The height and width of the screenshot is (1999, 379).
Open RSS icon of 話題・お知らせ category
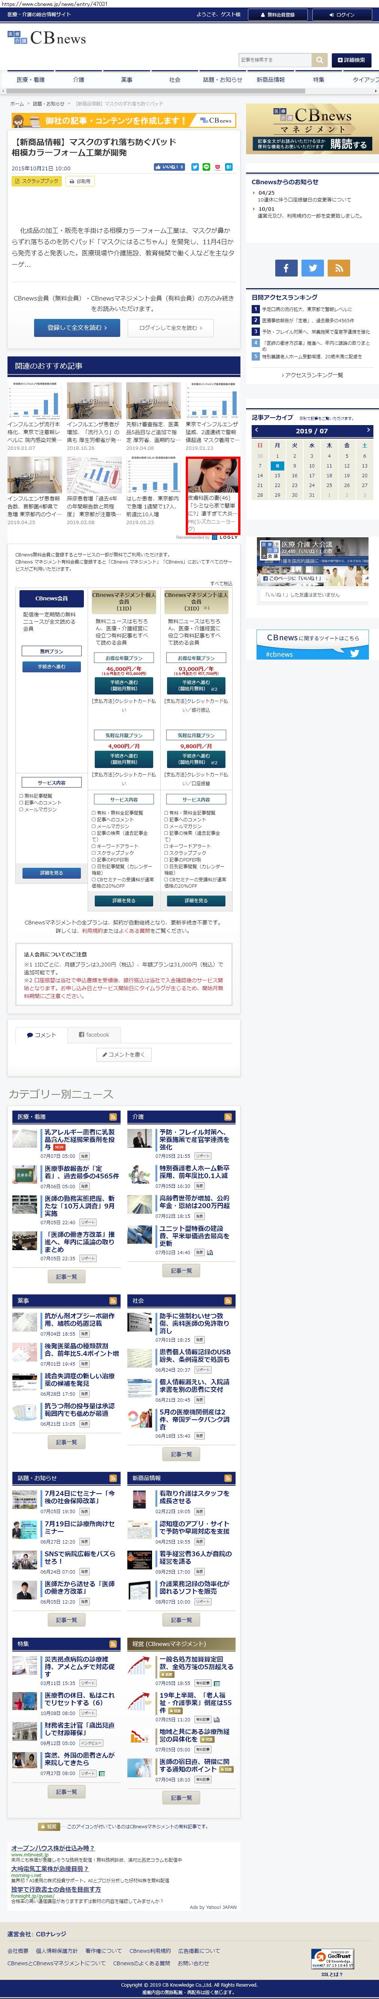(x=113, y=1478)
